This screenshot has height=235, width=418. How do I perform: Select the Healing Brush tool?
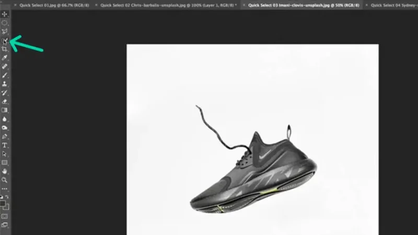pos(4,66)
